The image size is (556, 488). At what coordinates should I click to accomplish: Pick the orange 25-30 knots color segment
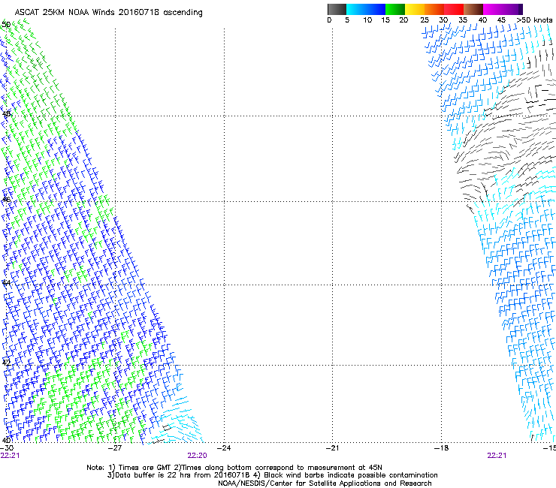pos(434,9)
